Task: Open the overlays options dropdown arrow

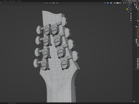Action: [112, 3]
